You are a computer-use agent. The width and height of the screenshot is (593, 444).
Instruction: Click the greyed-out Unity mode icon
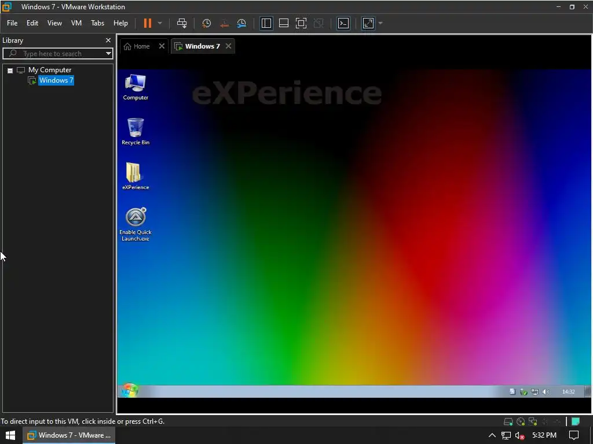(319, 23)
